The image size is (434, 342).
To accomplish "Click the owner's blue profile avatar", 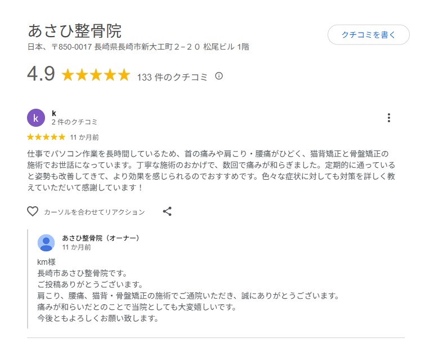I will point(46,243).
